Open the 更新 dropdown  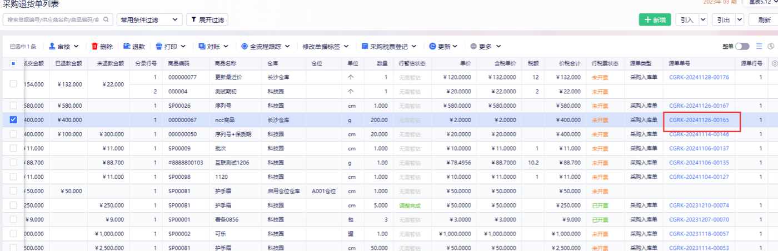coord(443,47)
